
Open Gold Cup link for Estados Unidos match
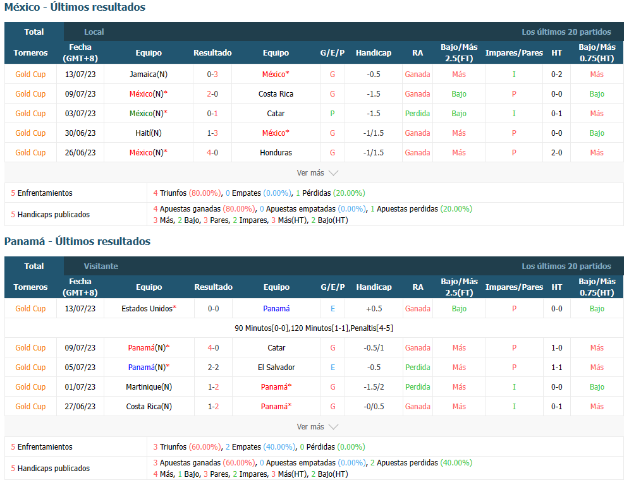click(30, 308)
